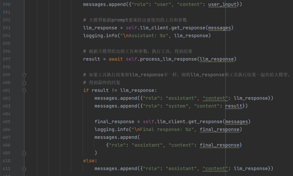Click the underlined messages on line 405
This screenshot has height=176, width=293.
(x=237, y=121)
